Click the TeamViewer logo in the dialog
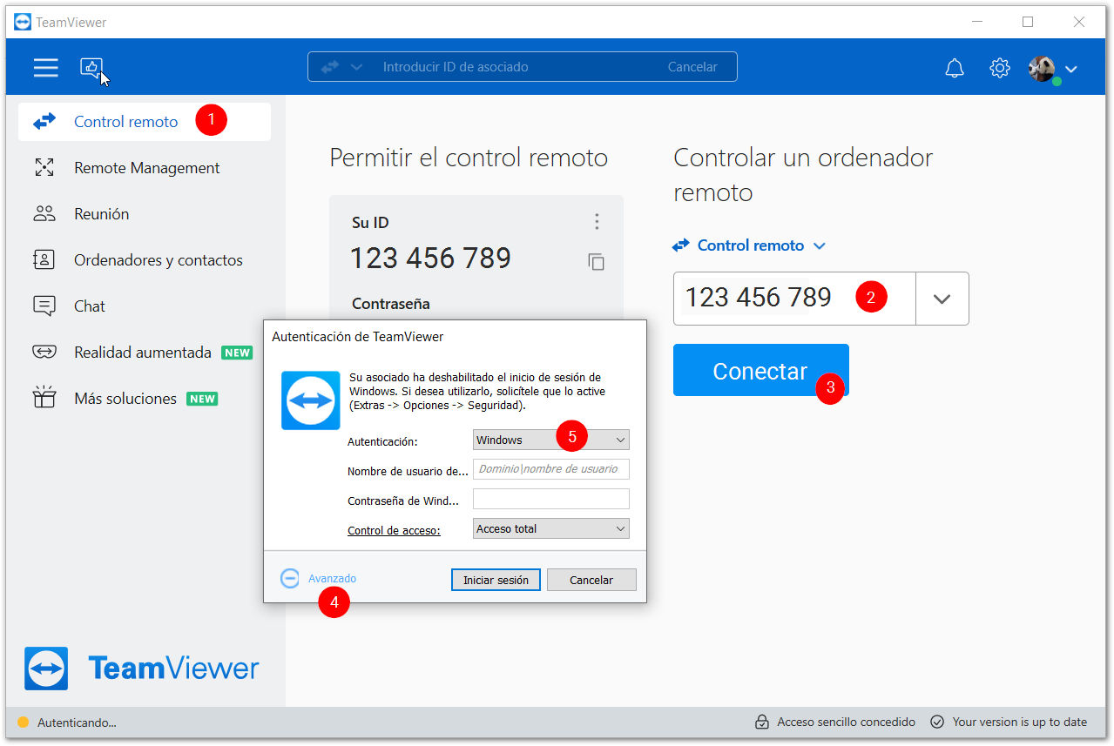Screen dimensions: 1114x746 [x=310, y=400]
